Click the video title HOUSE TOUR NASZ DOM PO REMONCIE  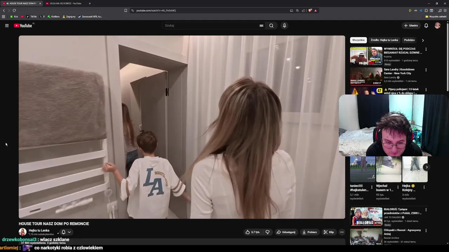54,224
